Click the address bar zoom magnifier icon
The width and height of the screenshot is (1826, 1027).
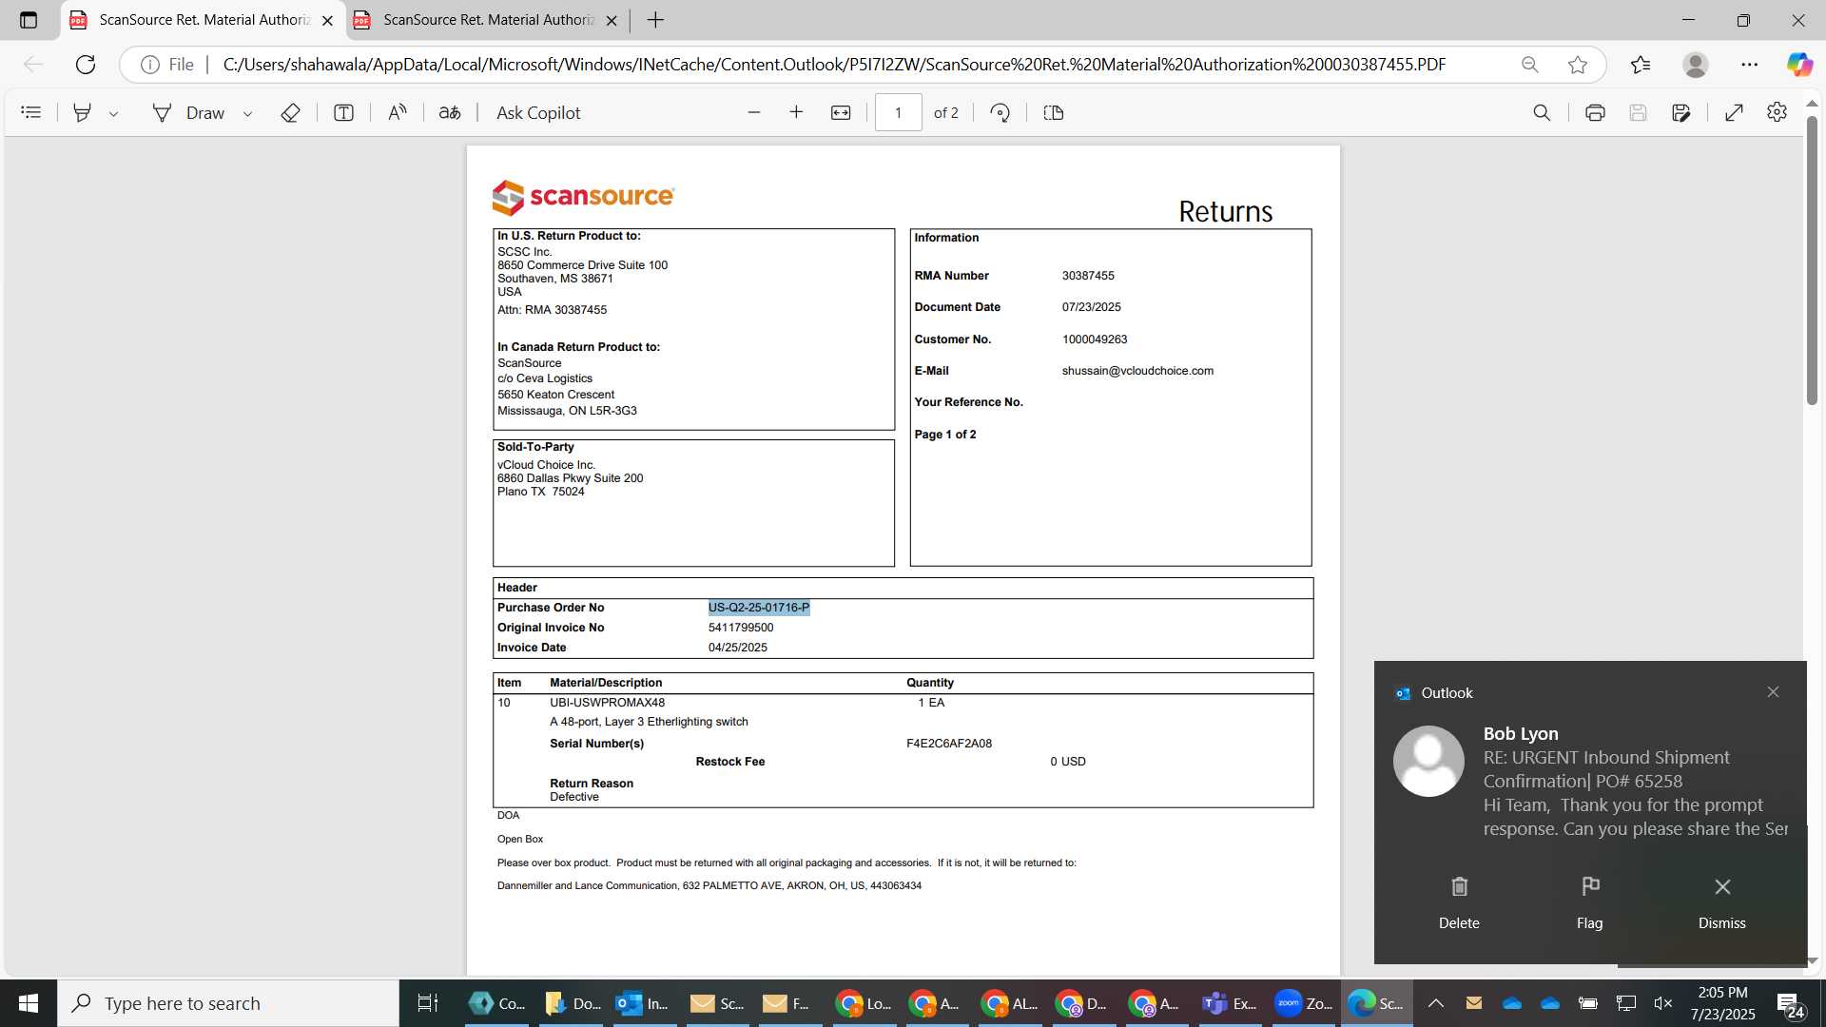click(1530, 65)
